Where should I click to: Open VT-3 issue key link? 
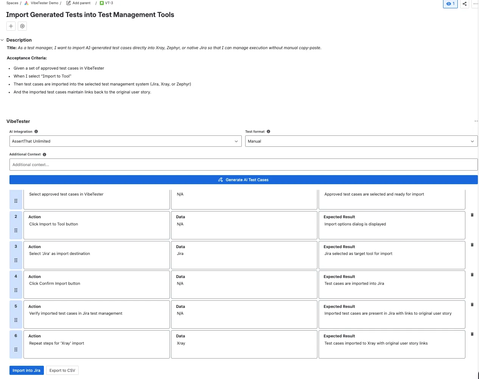coord(109,3)
